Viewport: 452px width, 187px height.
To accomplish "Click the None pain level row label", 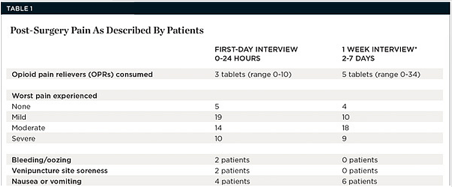I will tap(21, 107).
